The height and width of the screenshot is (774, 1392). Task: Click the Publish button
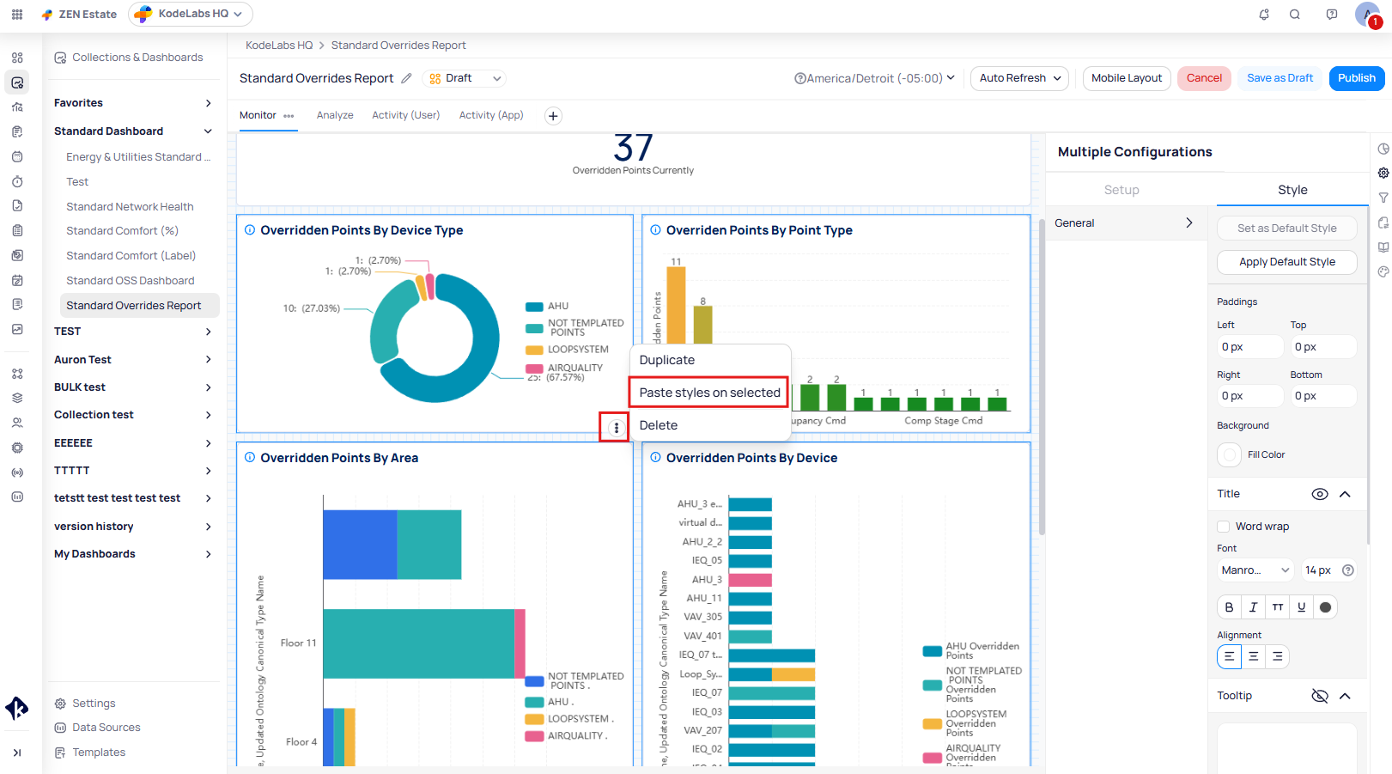[1356, 78]
